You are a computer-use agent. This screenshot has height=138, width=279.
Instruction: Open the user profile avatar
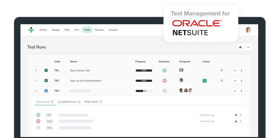point(248,30)
